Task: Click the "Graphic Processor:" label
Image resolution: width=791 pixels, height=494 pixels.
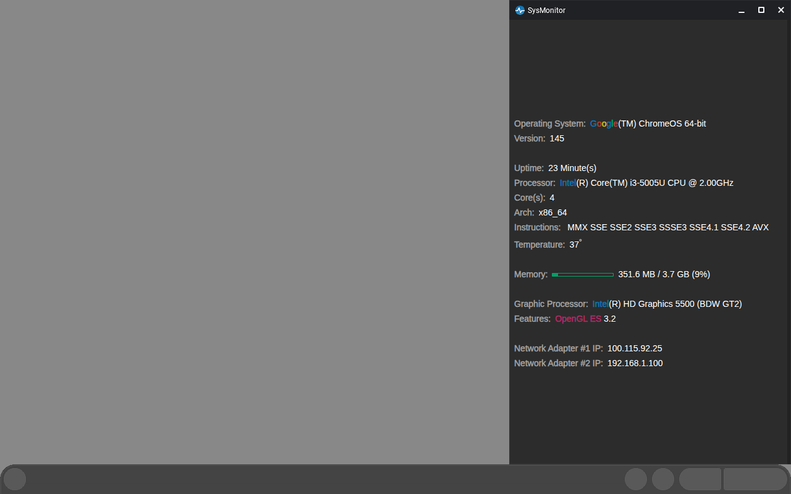Action: [551, 304]
